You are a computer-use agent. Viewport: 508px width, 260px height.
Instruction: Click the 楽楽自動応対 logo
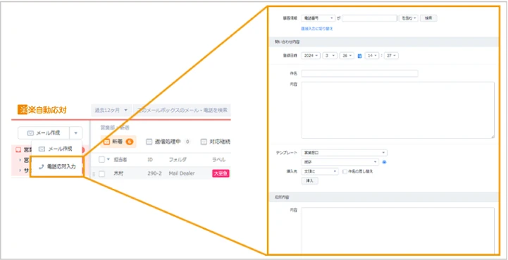pos(42,110)
